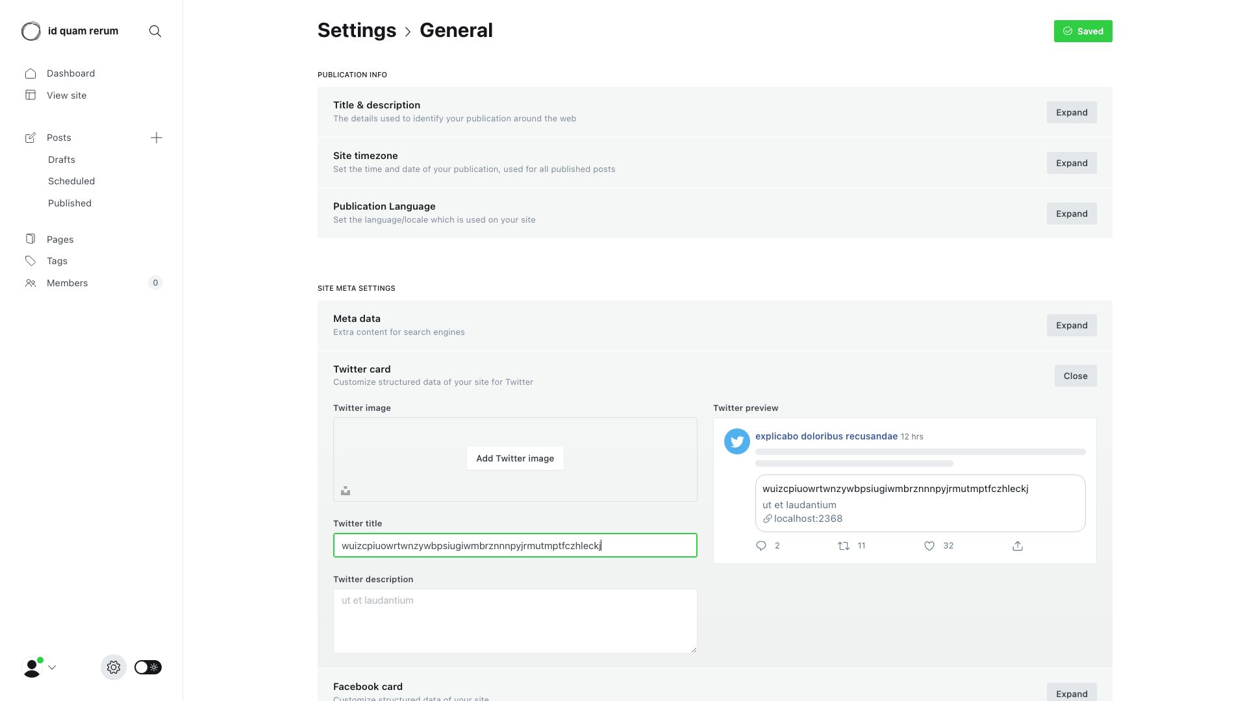Click the Twitter bird avatar in preview
1247x701 pixels.
(737, 441)
